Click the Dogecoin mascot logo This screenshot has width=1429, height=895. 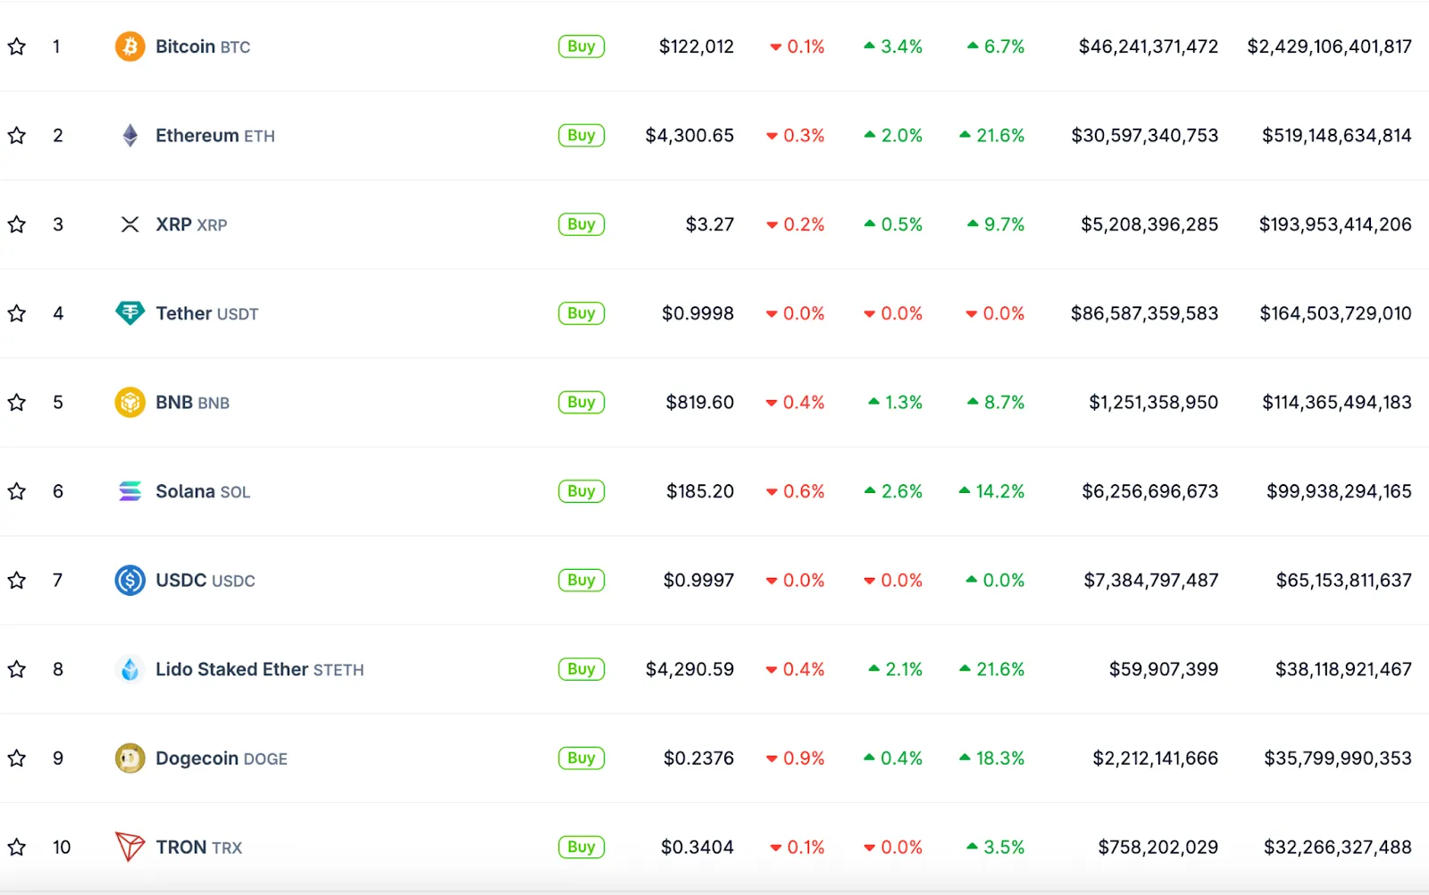pyautogui.click(x=130, y=757)
